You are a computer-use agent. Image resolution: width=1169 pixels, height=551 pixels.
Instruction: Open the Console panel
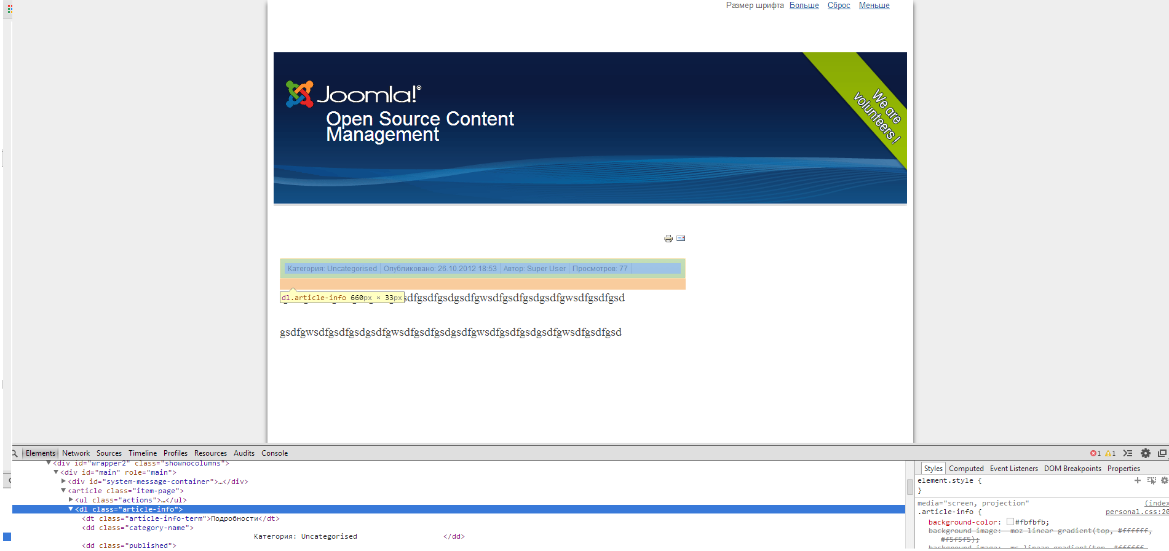pos(274,453)
